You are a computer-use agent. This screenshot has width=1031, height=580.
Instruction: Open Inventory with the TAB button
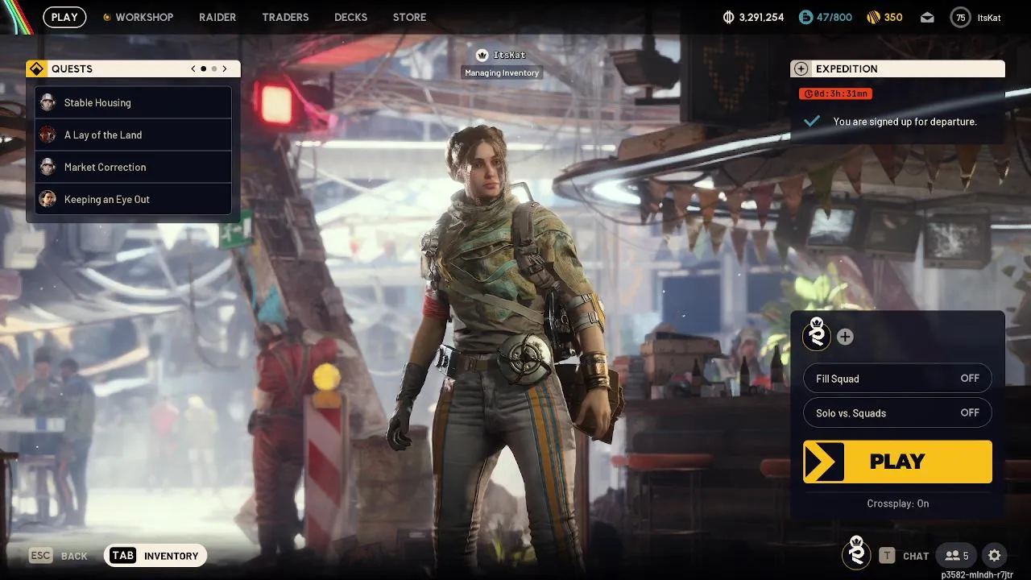155,556
